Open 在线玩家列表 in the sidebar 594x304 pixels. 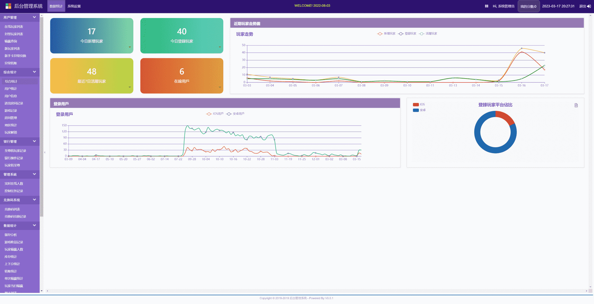click(14, 27)
